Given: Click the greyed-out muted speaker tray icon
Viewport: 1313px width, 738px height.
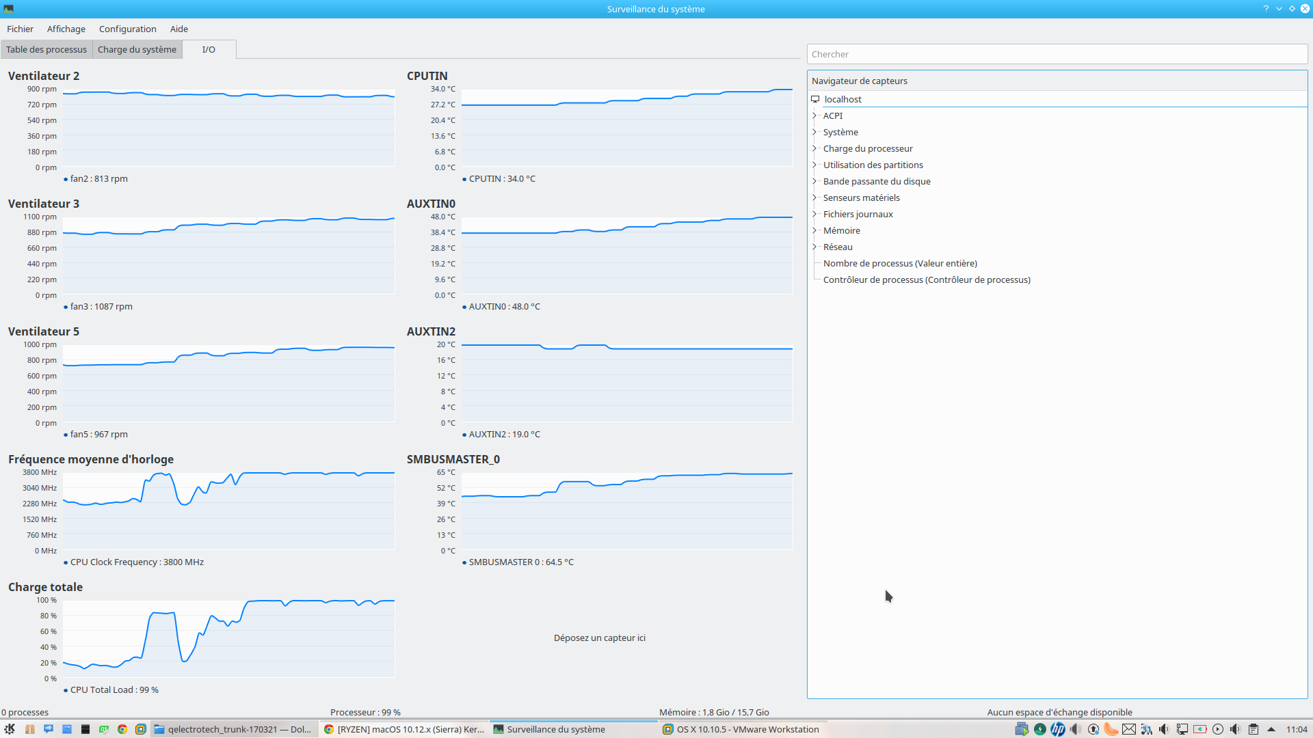Looking at the screenshot, I should coord(1076,729).
